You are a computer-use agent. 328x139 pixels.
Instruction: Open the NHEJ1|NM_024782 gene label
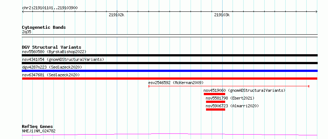click(x=39, y=131)
